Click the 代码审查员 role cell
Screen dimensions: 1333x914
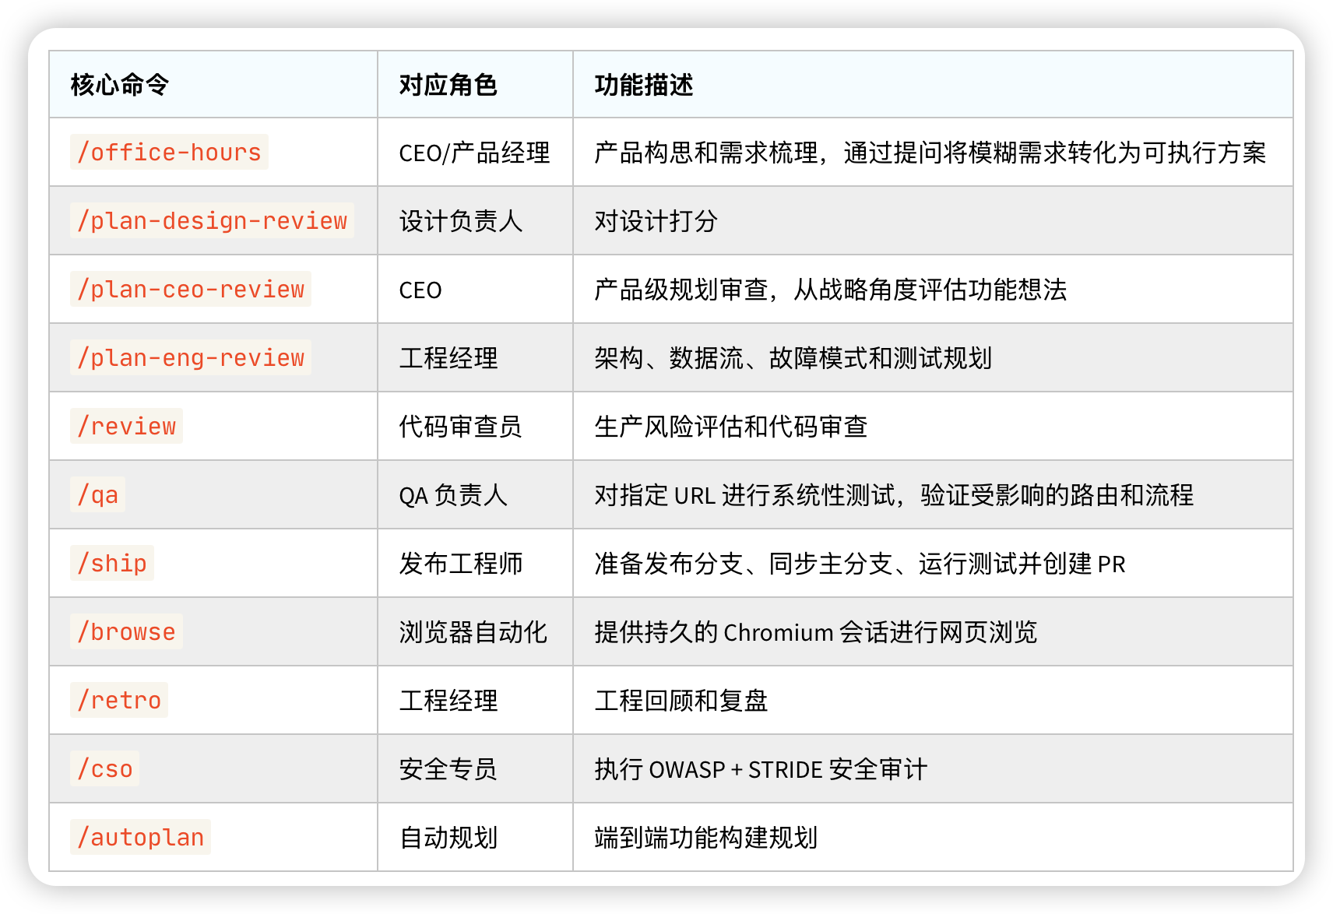[460, 427]
